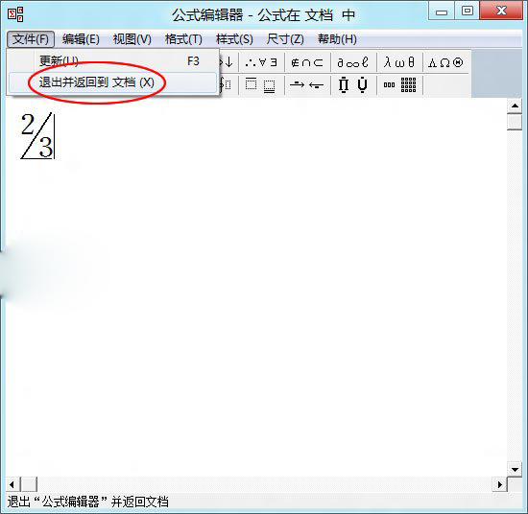The height and width of the screenshot is (514, 528).
Task: Open the 帮助(H) menu
Action: click(337, 39)
